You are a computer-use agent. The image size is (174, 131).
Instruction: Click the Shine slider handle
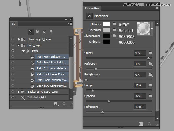(148, 58)
